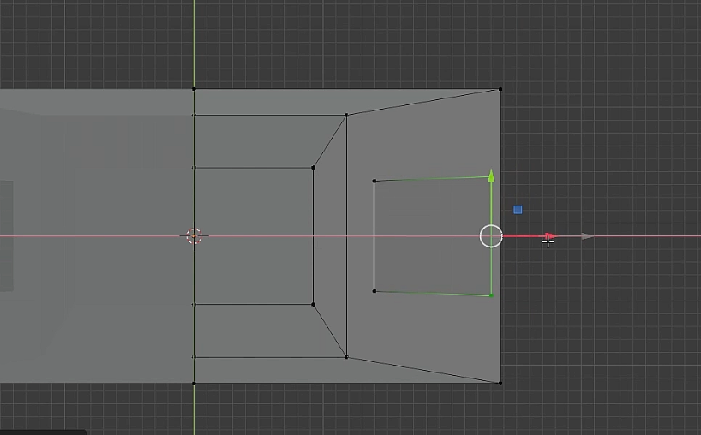Click the white circle at gizmo center
This screenshot has width=701, height=435.
pos(491,236)
